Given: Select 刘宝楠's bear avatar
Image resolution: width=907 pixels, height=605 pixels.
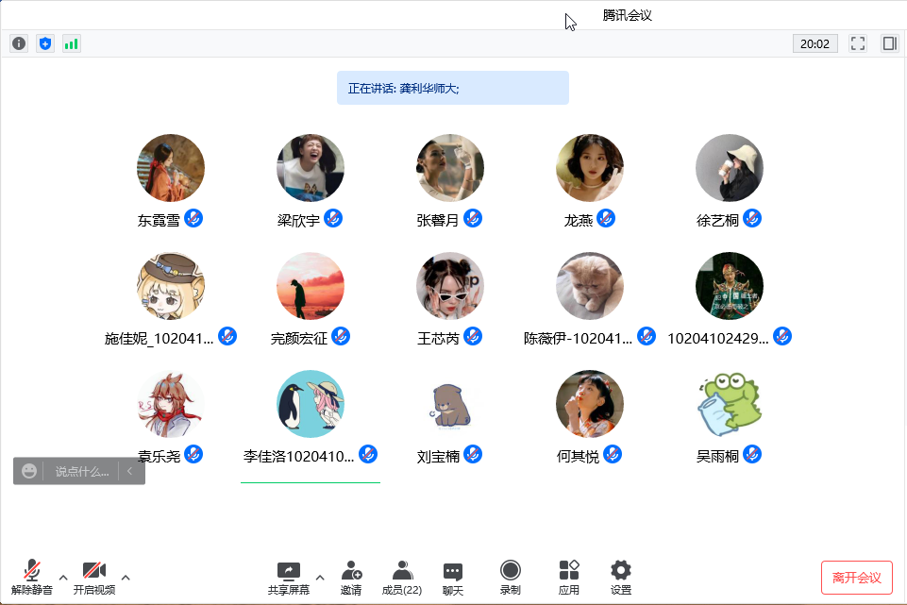Looking at the screenshot, I should (449, 404).
